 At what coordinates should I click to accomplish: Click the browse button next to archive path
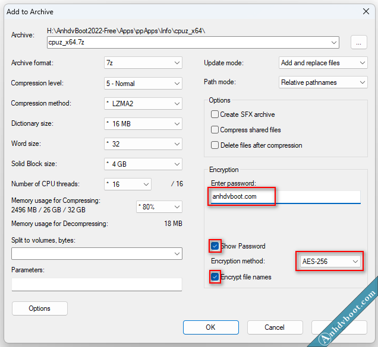tap(358, 42)
